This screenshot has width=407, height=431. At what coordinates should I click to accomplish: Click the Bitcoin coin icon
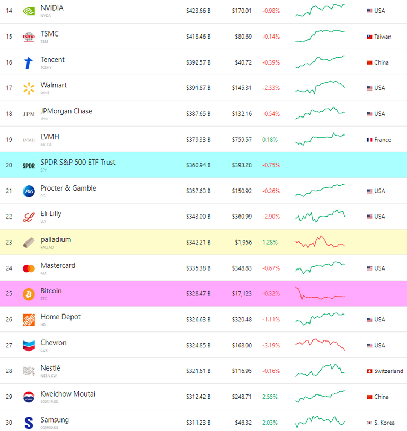tap(29, 294)
